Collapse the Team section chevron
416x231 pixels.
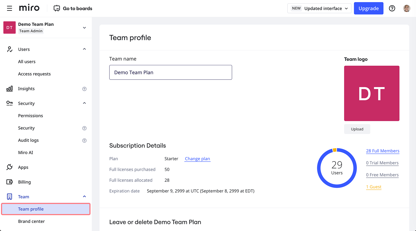pyautogui.click(x=84, y=196)
